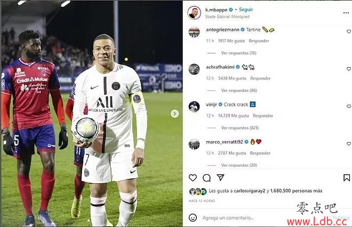Screen dimensions: 352x227
Task: Open the emoji picker smiley icon
Action: coord(193,217)
